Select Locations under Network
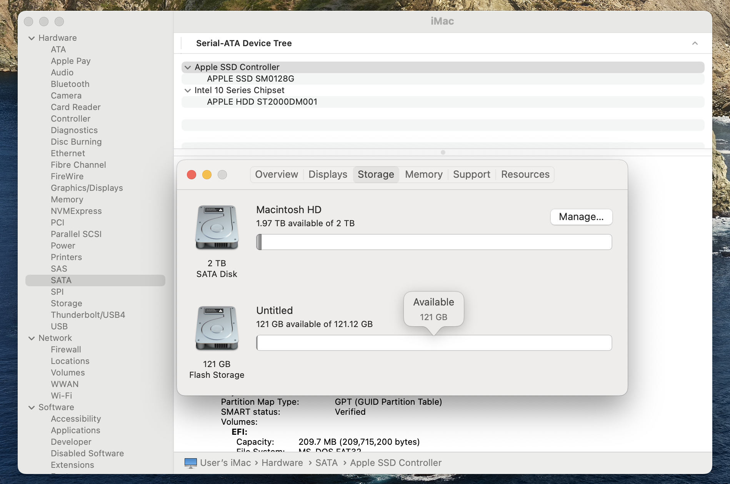The height and width of the screenshot is (484, 730). coord(70,361)
